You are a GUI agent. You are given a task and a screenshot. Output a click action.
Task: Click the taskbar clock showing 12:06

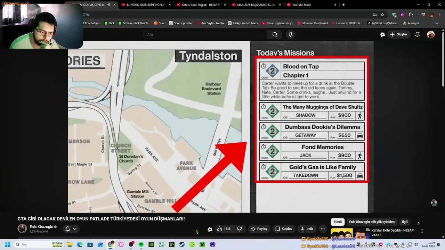[428, 244]
